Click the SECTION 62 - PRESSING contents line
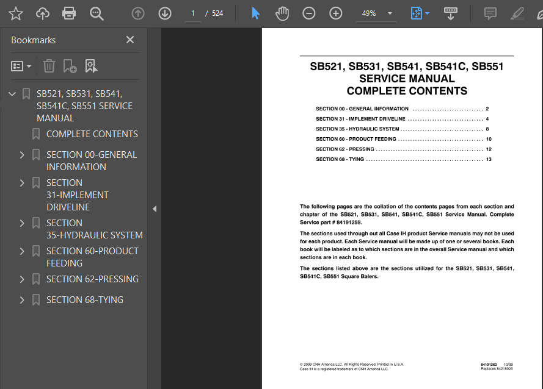Viewport: 543px width, 389px height. click(x=404, y=149)
